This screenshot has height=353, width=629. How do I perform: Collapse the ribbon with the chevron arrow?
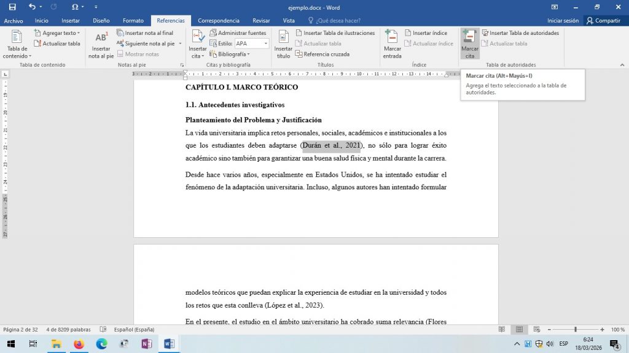622,65
